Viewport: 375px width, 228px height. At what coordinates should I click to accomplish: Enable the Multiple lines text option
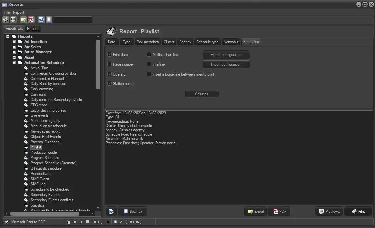(149, 55)
